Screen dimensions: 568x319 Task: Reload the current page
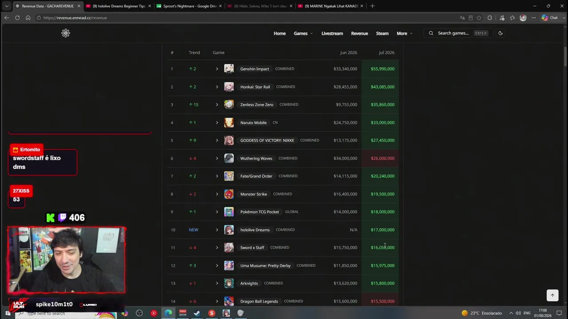click(x=17, y=18)
